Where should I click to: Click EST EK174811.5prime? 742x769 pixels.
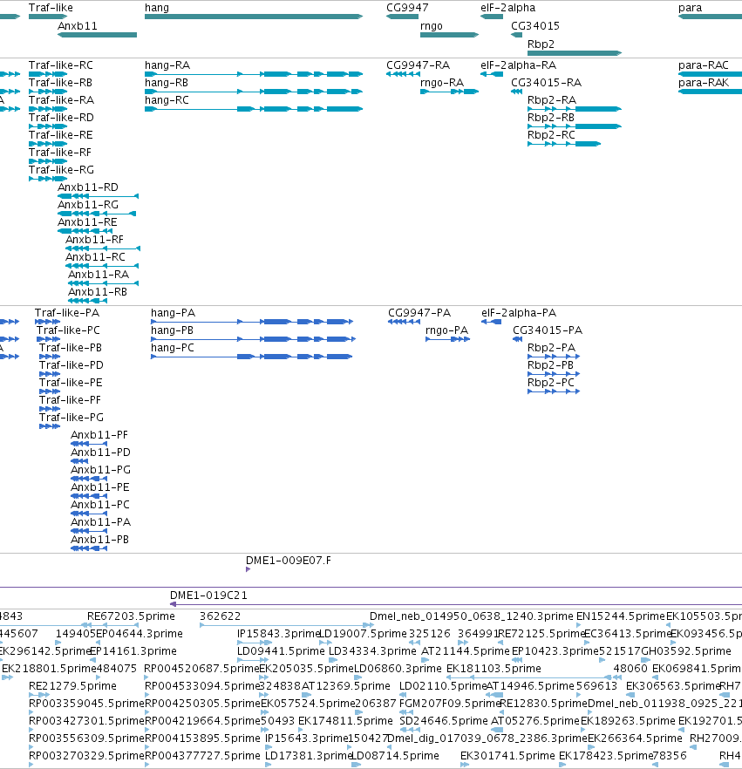(x=345, y=721)
